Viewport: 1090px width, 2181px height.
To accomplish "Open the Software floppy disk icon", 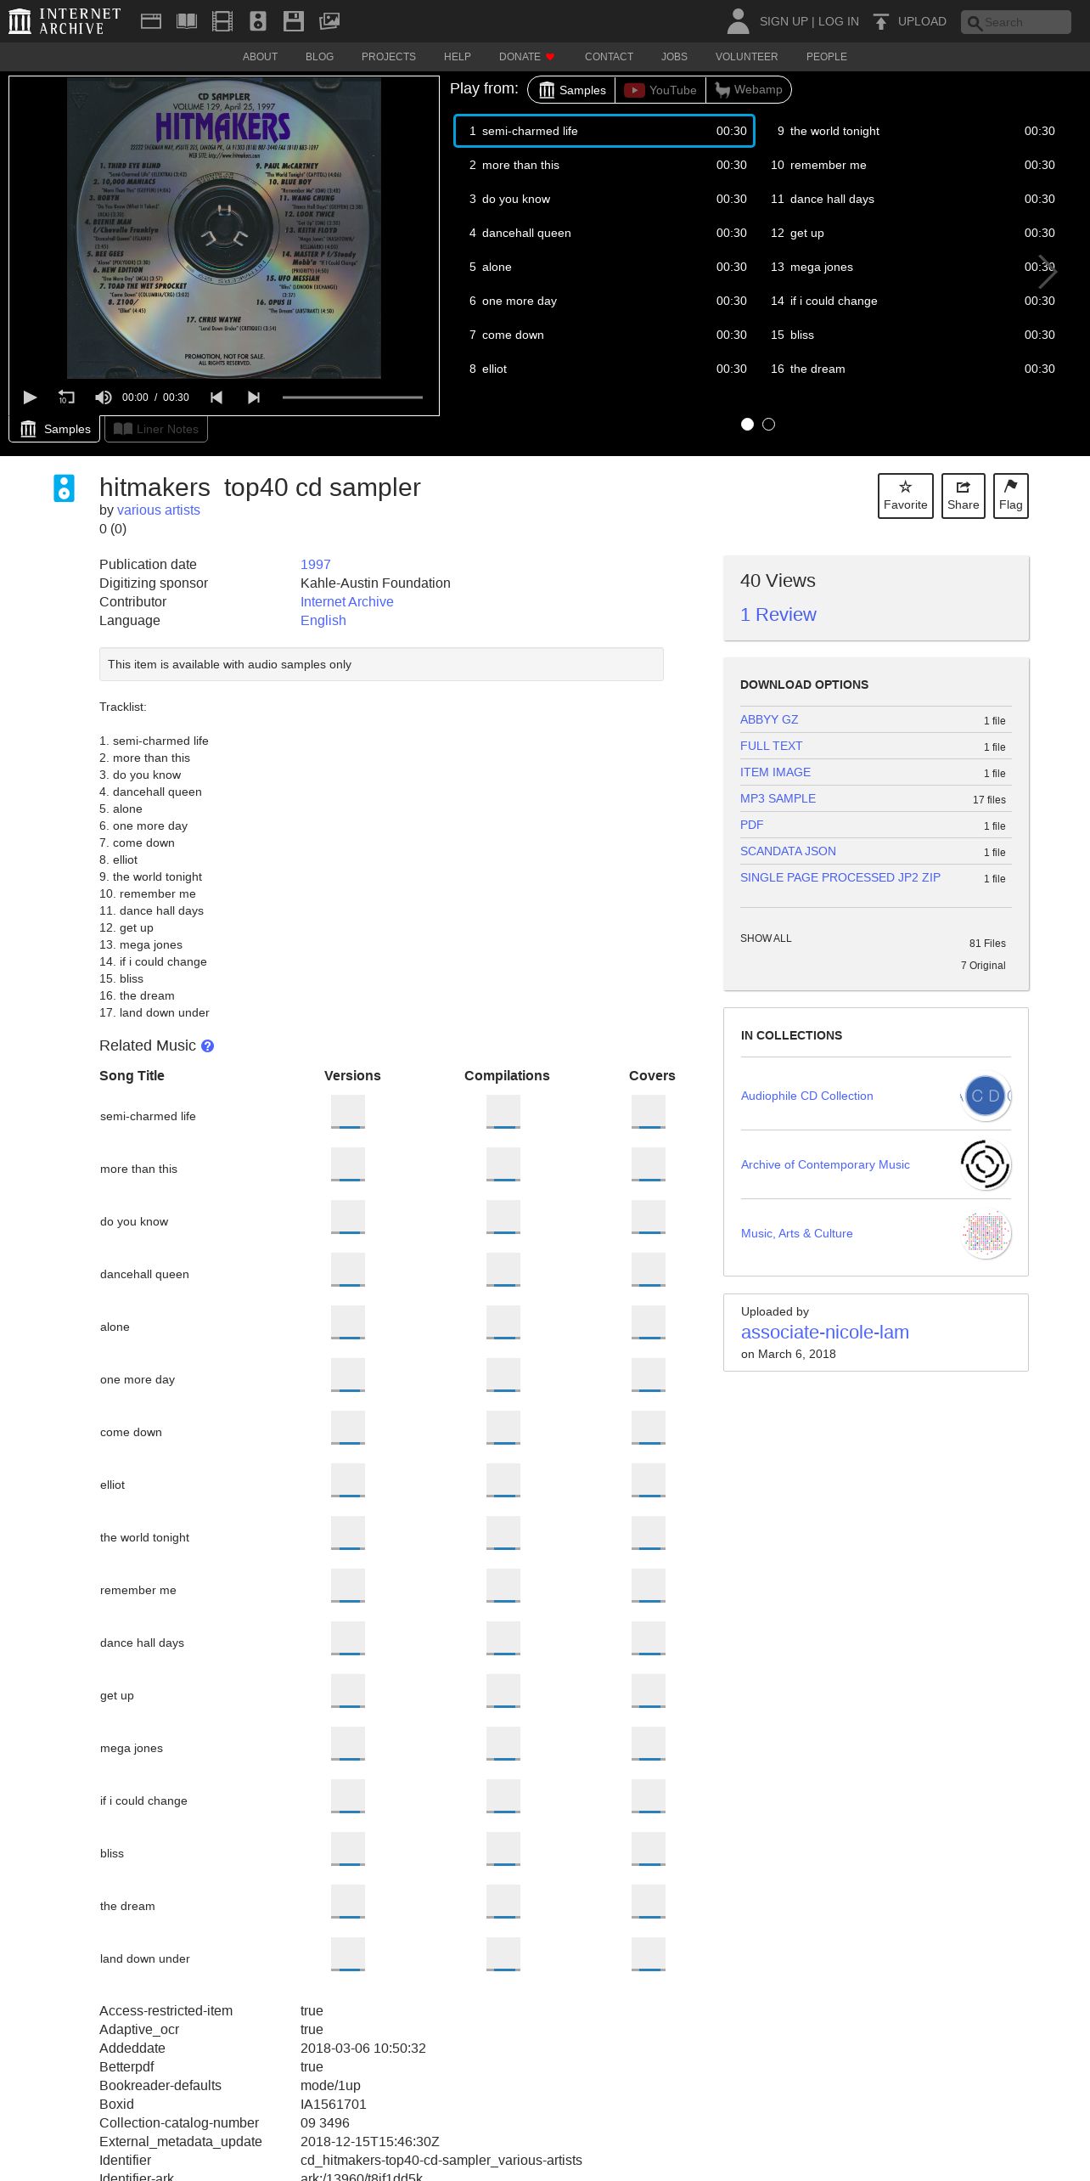I will [x=294, y=21].
